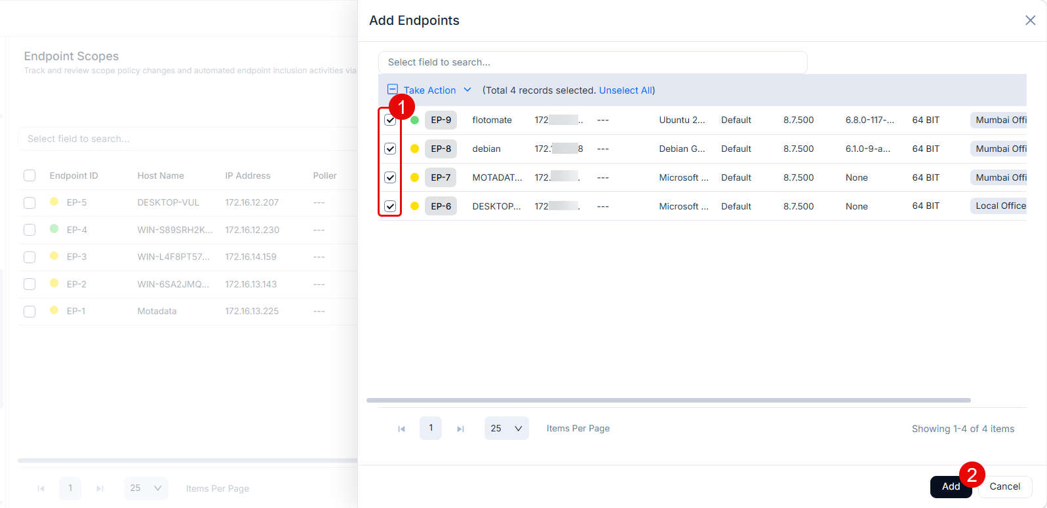The height and width of the screenshot is (508, 1047).
Task: Click the Local Office location tag
Action: pyautogui.click(x=998, y=206)
